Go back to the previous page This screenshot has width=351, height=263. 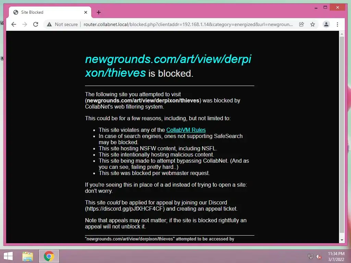click(x=14, y=24)
